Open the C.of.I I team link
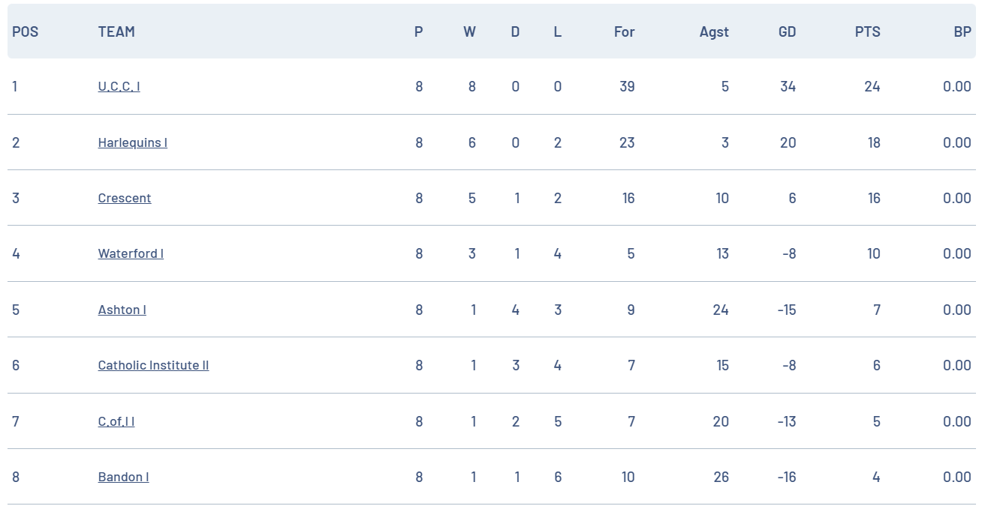 pos(116,421)
